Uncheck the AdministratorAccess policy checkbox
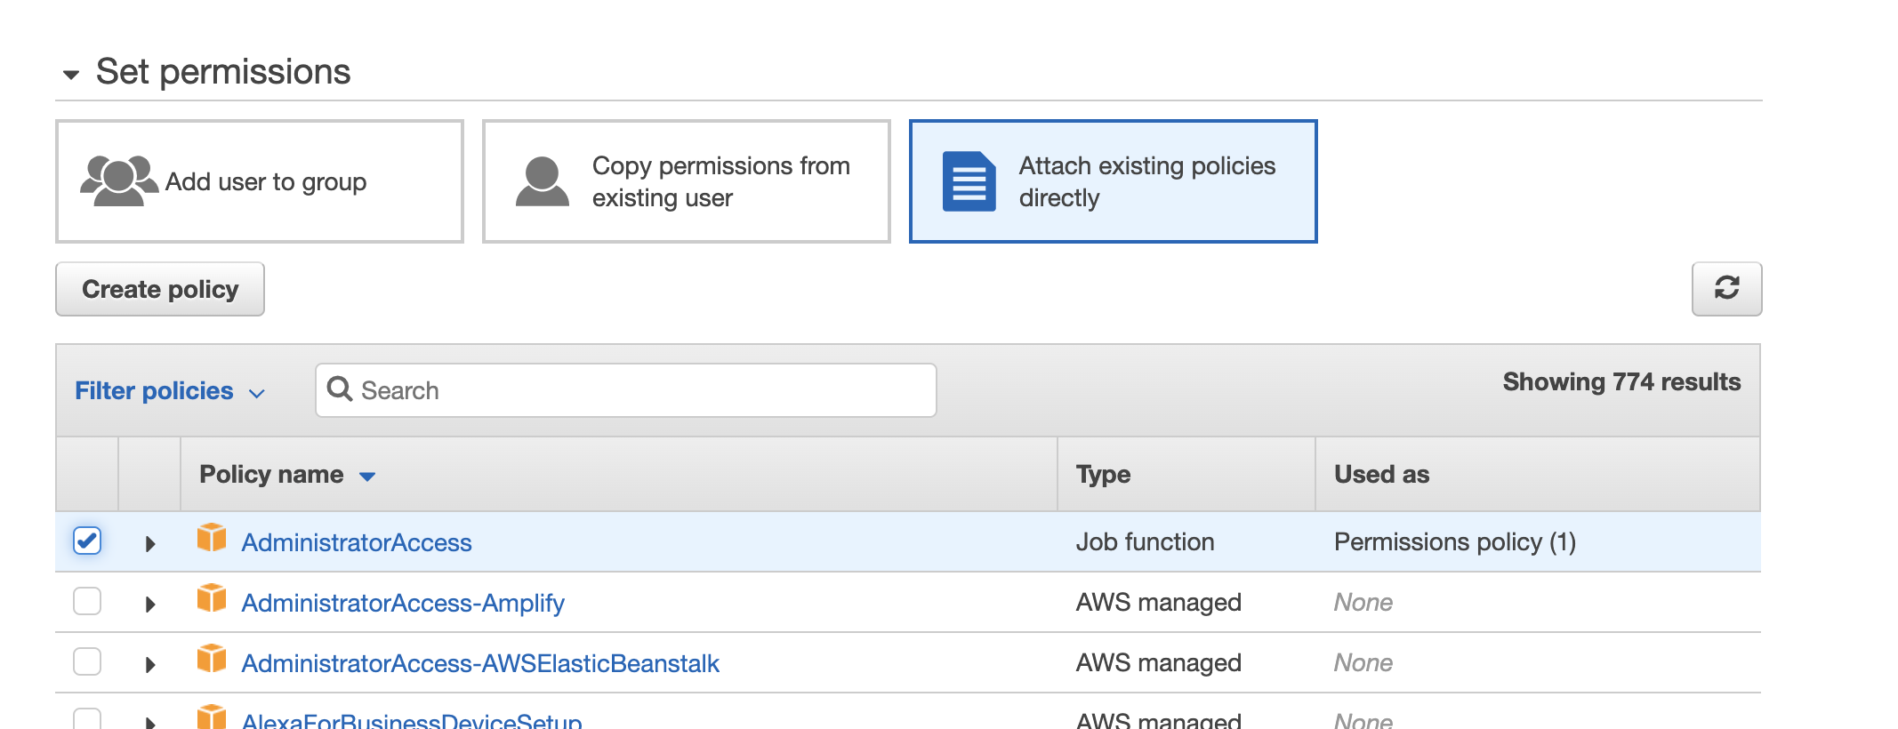 pos(87,541)
